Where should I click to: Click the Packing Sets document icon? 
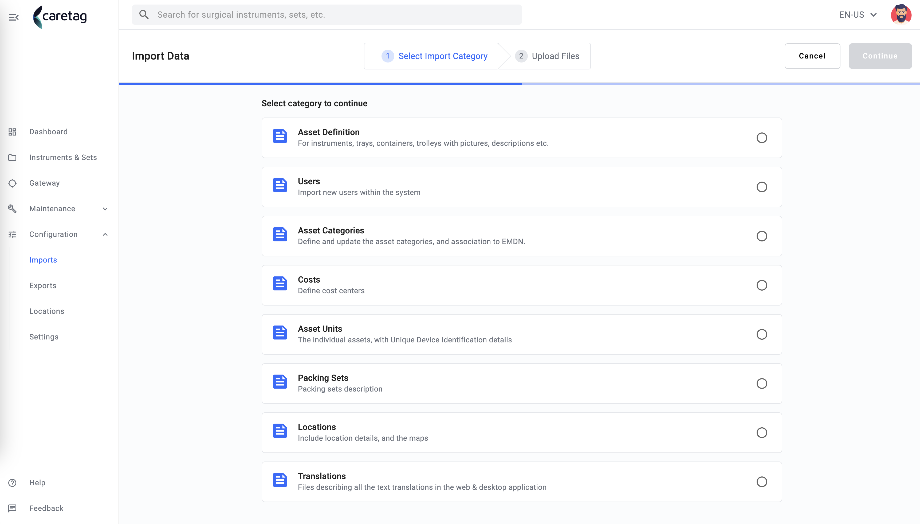coord(280,381)
